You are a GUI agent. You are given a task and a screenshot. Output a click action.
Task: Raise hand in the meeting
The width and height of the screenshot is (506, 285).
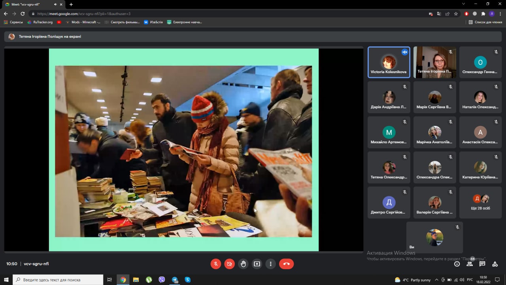coord(243,264)
